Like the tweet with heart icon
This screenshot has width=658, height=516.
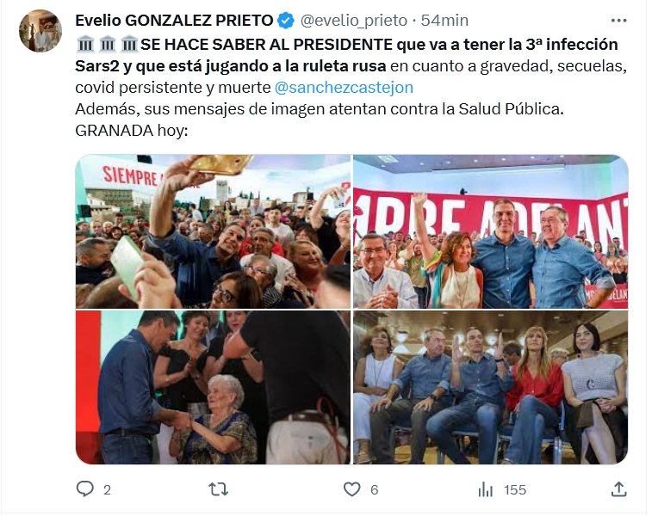pos(351,489)
